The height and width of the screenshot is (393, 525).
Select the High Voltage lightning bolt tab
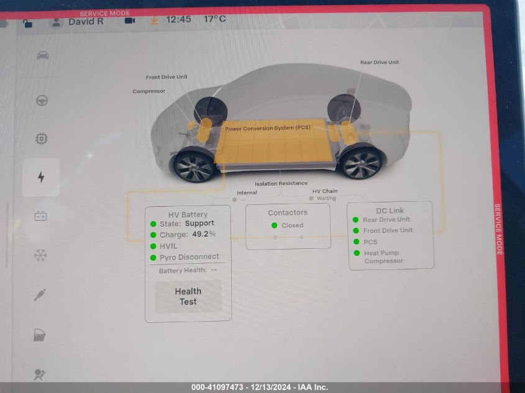click(41, 178)
